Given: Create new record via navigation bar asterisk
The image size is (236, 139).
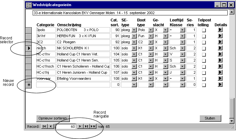Looking at the screenshot, I should click(93, 127).
